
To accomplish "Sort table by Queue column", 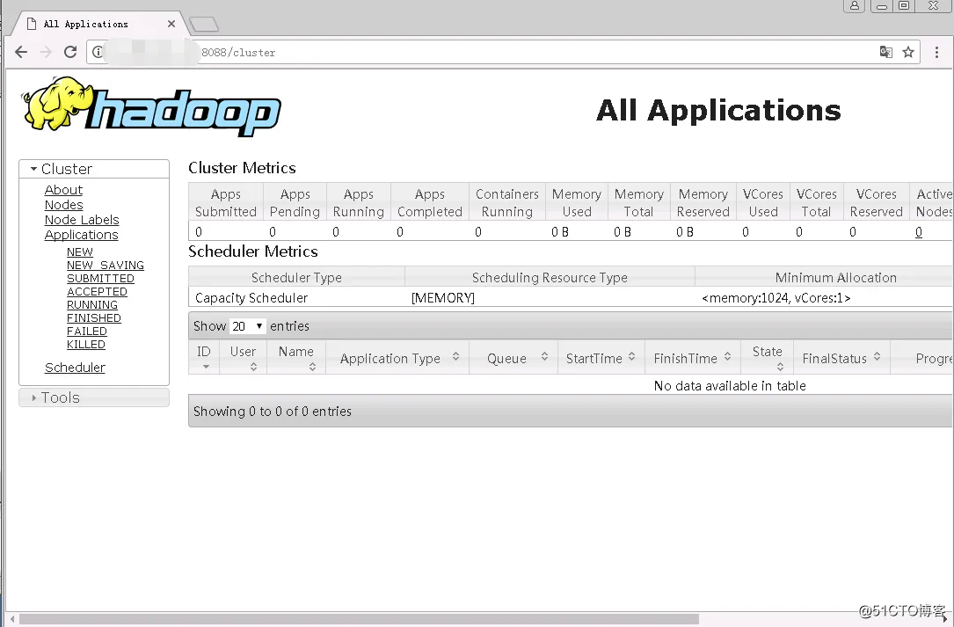I will (513, 358).
